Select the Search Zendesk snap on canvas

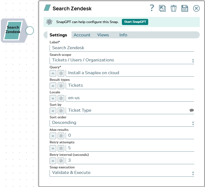[x=13, y=30]
